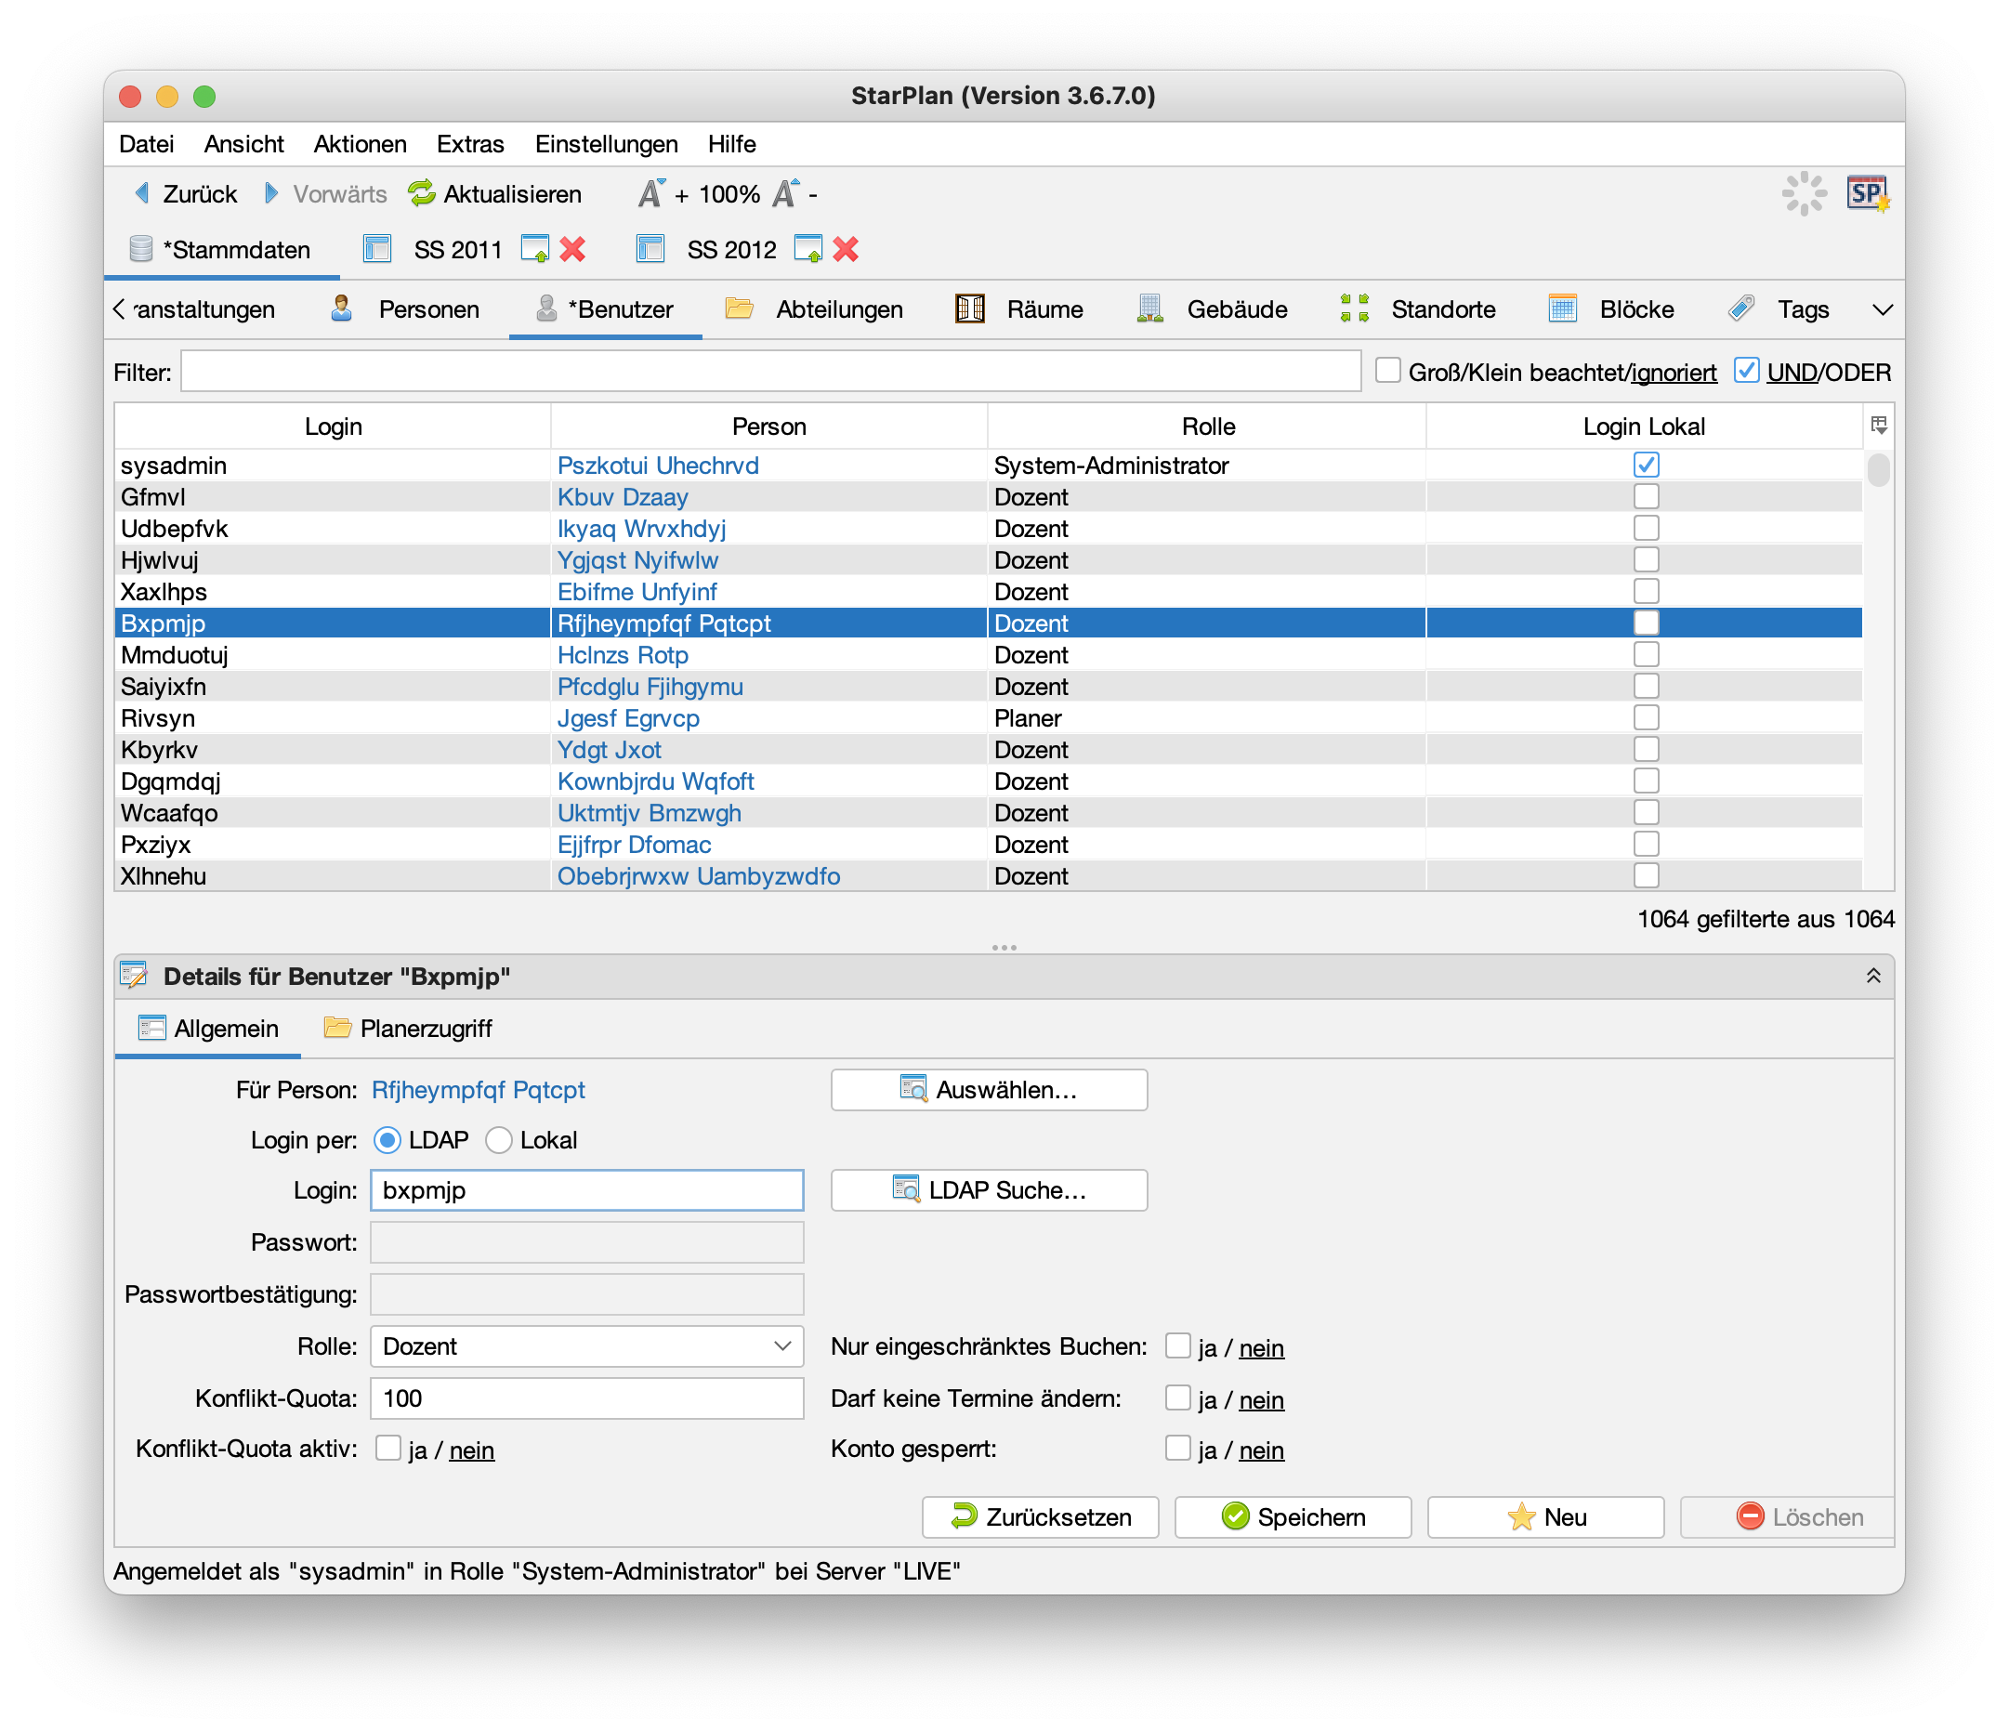Close the SS 2011 tab with red X
This screenshot has width=2009, height=1732.
pyautogui.click(x=573, y=250)
